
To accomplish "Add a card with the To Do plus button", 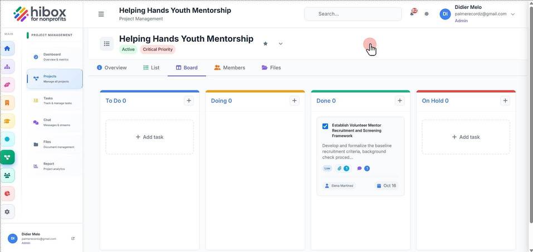I will click(189, 100).
